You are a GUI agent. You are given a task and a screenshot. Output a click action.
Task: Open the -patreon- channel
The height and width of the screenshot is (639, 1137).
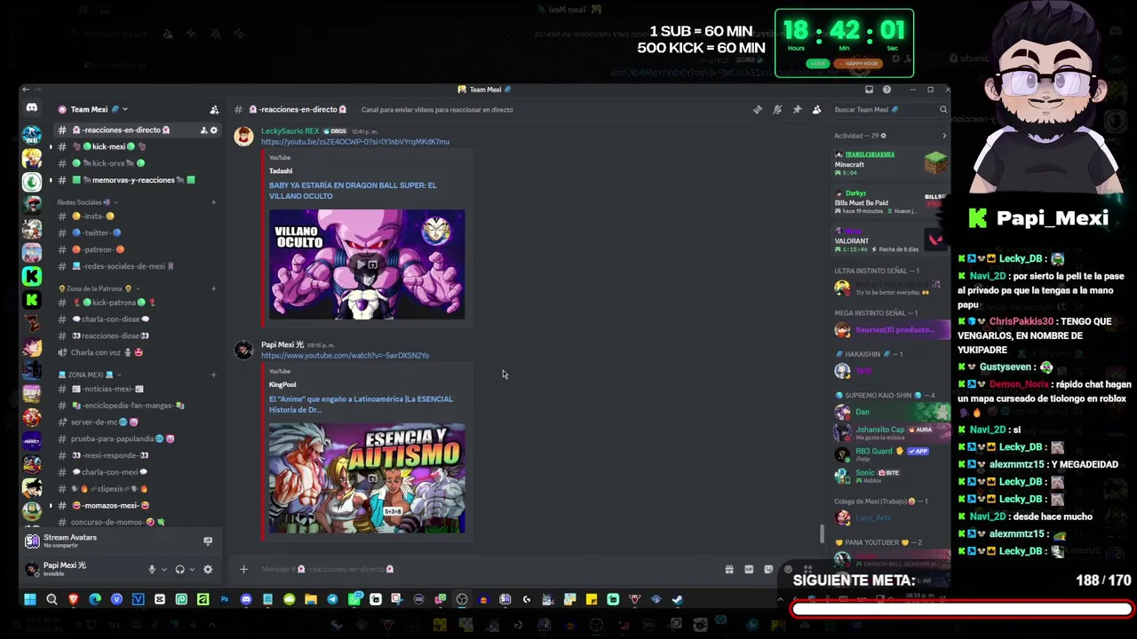137,249
